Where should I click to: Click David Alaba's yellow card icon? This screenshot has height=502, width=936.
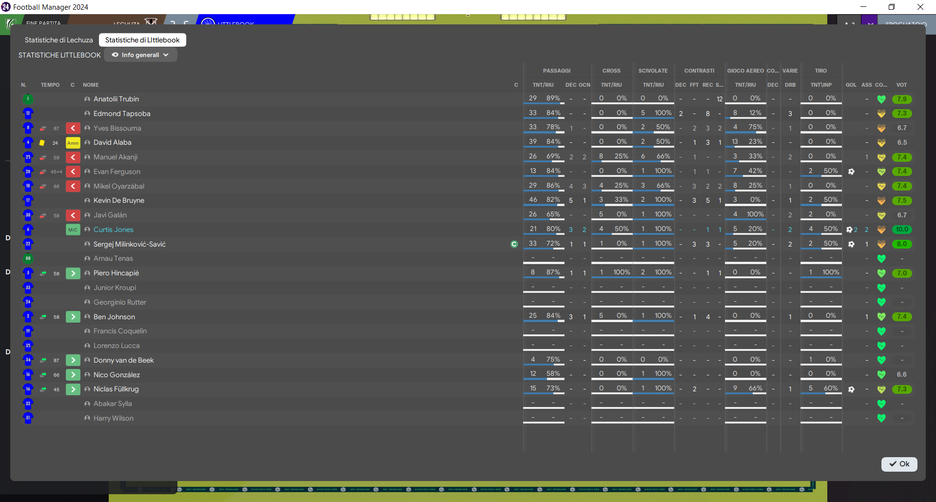[42, 143]
